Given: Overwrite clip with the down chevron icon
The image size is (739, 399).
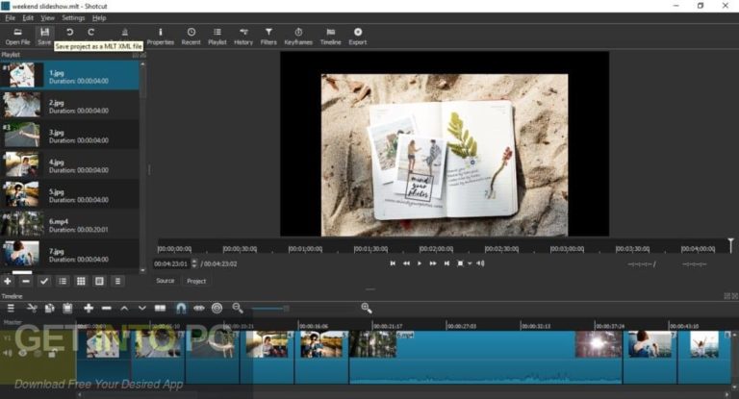Looking at the screenshot, I should (141, 308).
